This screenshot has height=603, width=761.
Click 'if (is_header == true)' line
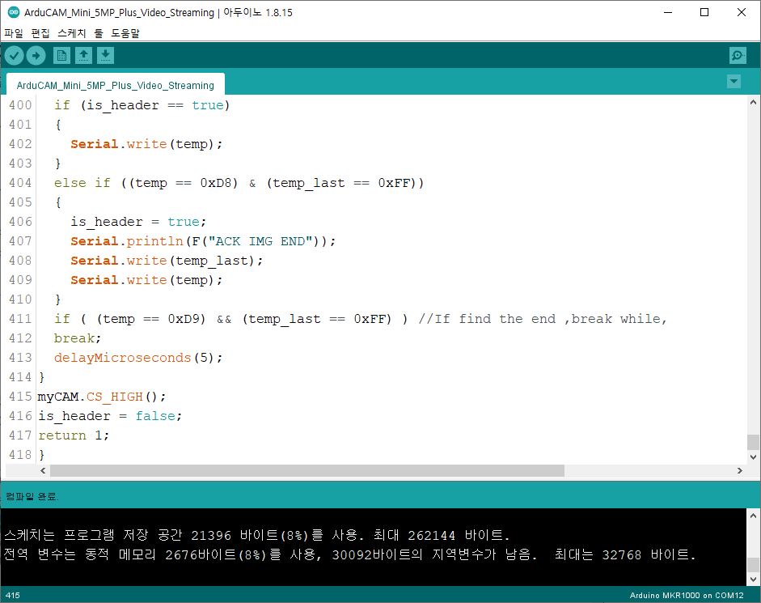pyautogui.click(x=142, y=105)
